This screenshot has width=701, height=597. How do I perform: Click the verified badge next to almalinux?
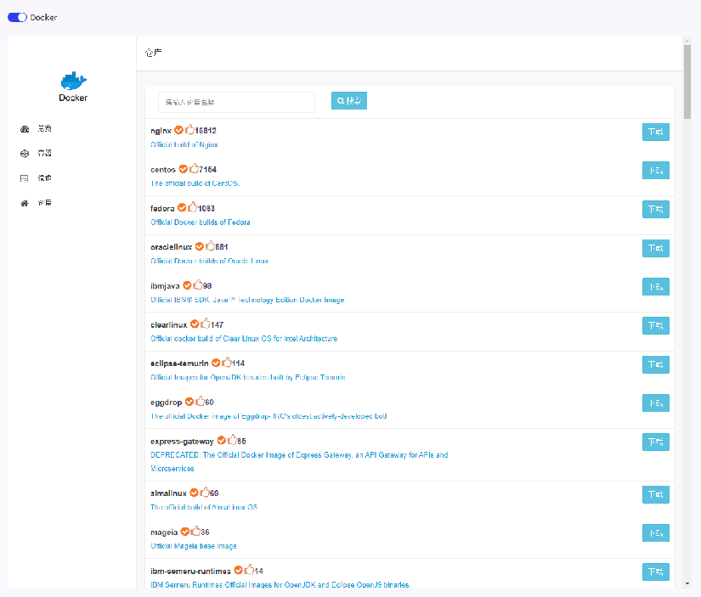click(x=194, y=493)
